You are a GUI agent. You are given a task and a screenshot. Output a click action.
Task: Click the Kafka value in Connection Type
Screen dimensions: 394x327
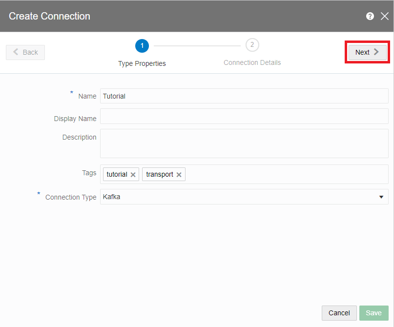coord(112,197)
